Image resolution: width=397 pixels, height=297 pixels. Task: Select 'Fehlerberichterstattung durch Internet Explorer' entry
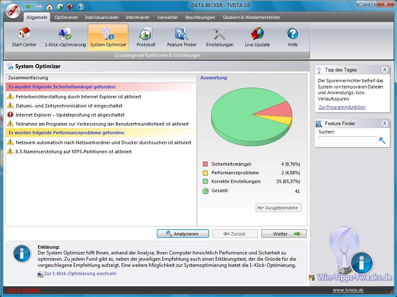tap(101, 97)
